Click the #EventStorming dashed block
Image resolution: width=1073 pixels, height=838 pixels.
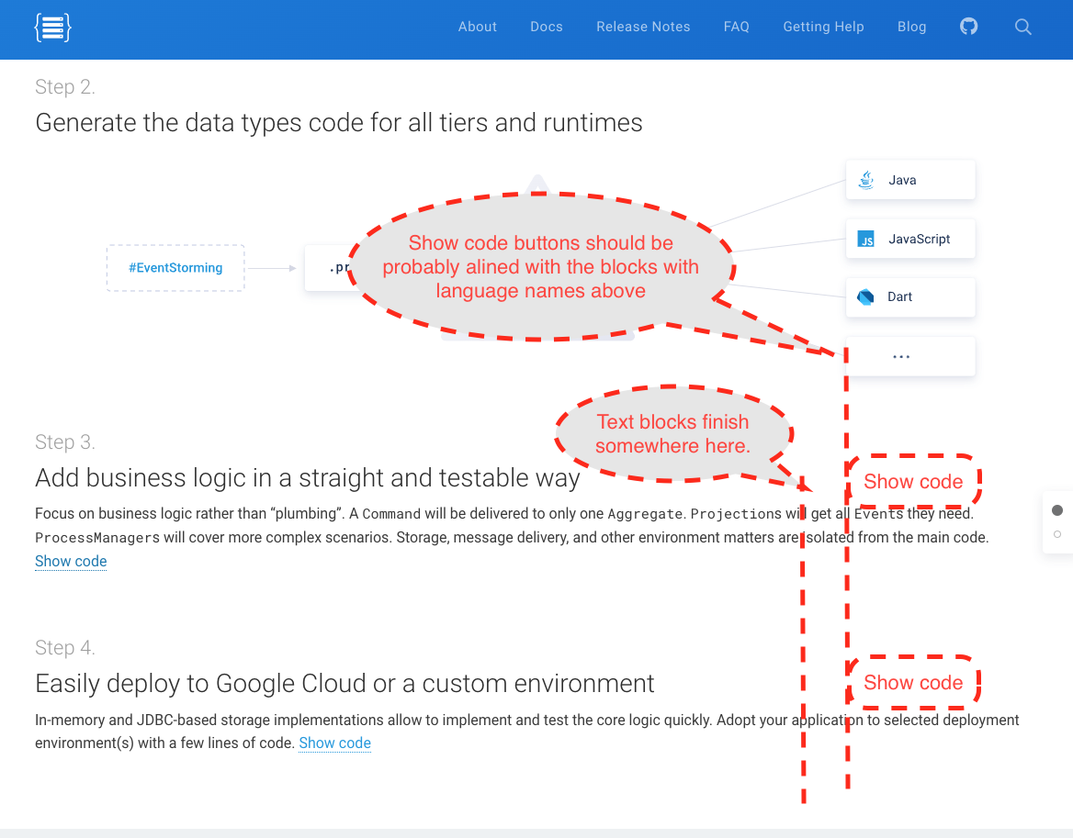[175, 267]
